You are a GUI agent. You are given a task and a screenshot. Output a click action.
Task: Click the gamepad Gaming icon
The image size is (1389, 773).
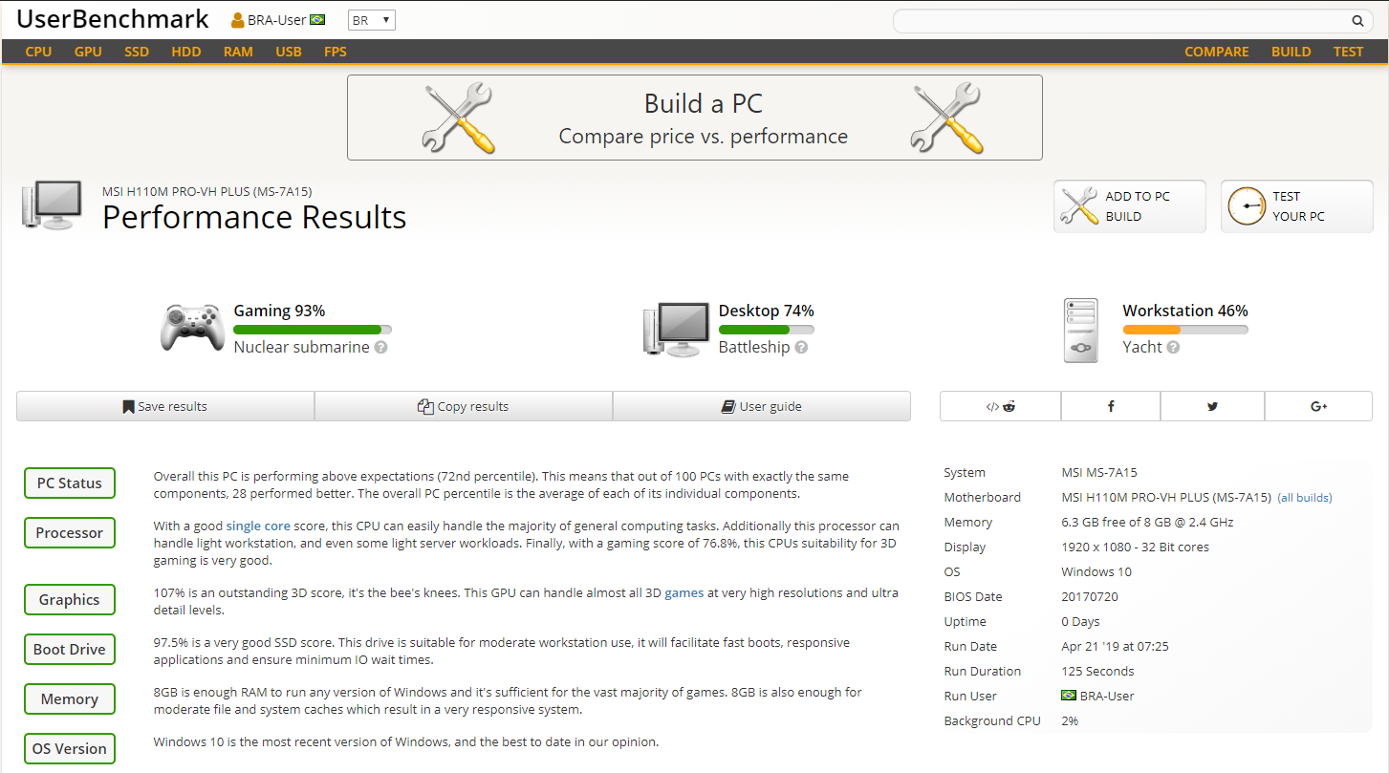(x=192, y=328)
